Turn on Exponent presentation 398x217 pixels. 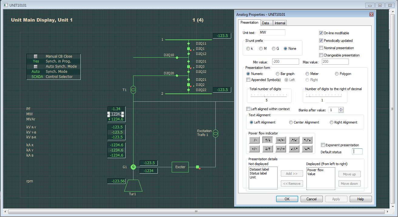click(x=323, y=145)
